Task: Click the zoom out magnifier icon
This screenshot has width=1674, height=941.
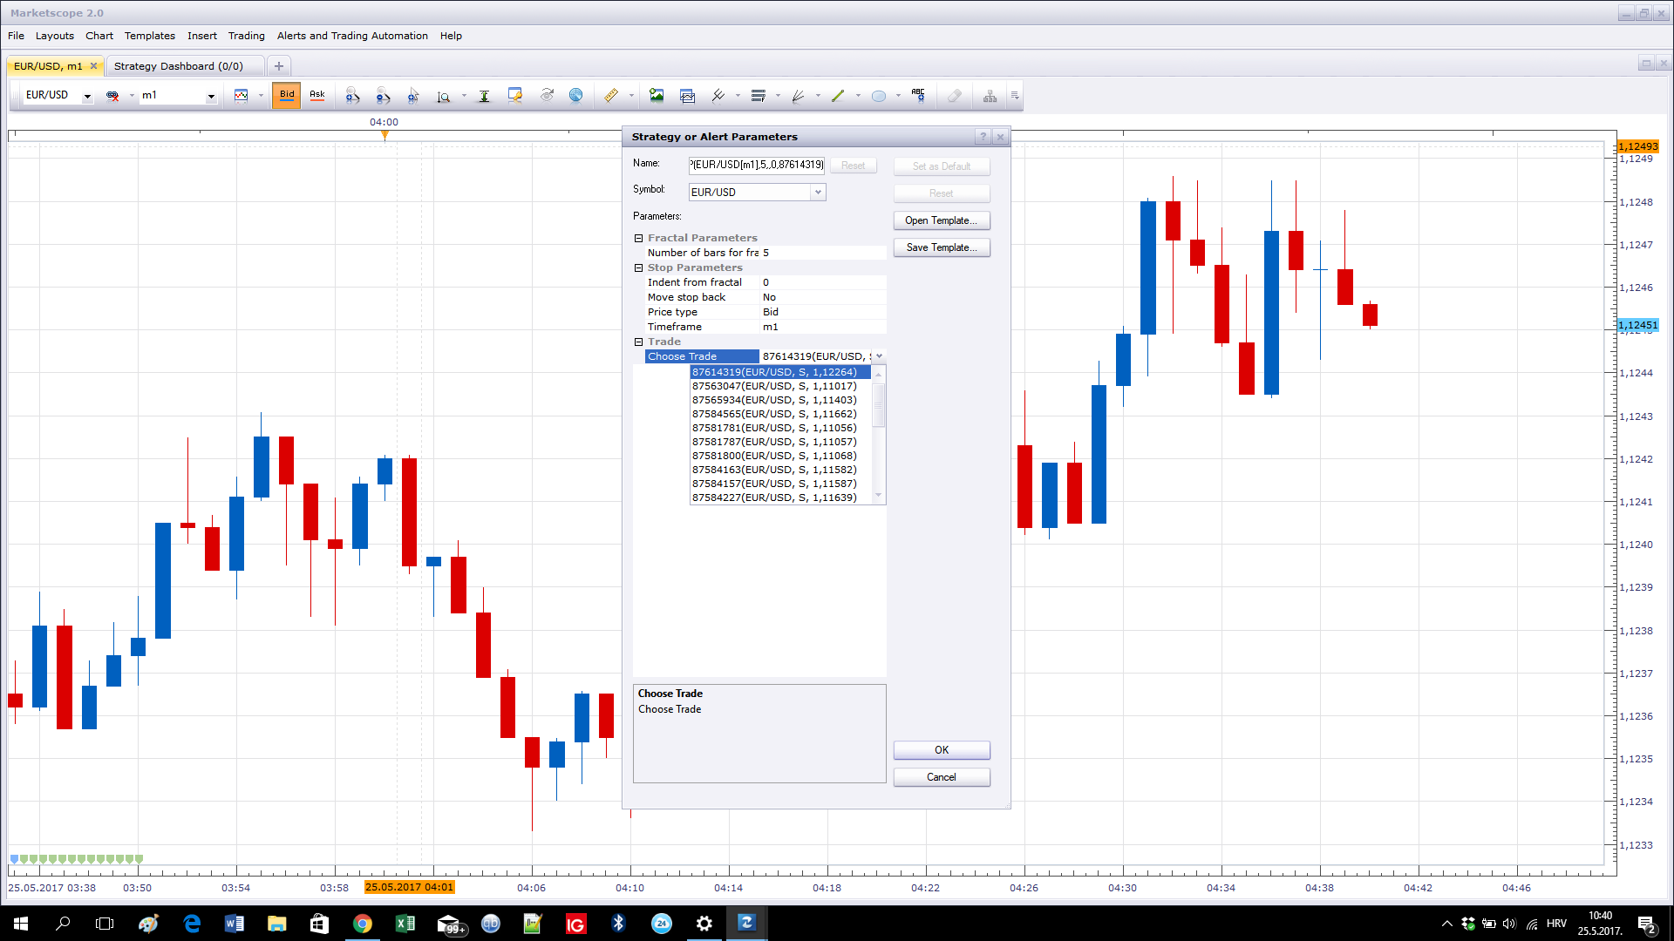Action: tap(383, 96)
